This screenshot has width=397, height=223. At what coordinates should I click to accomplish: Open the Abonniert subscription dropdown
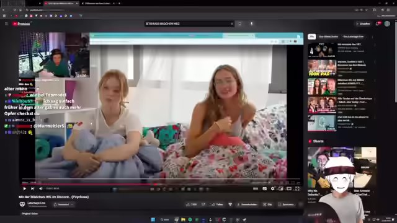[x=63, y=204]
